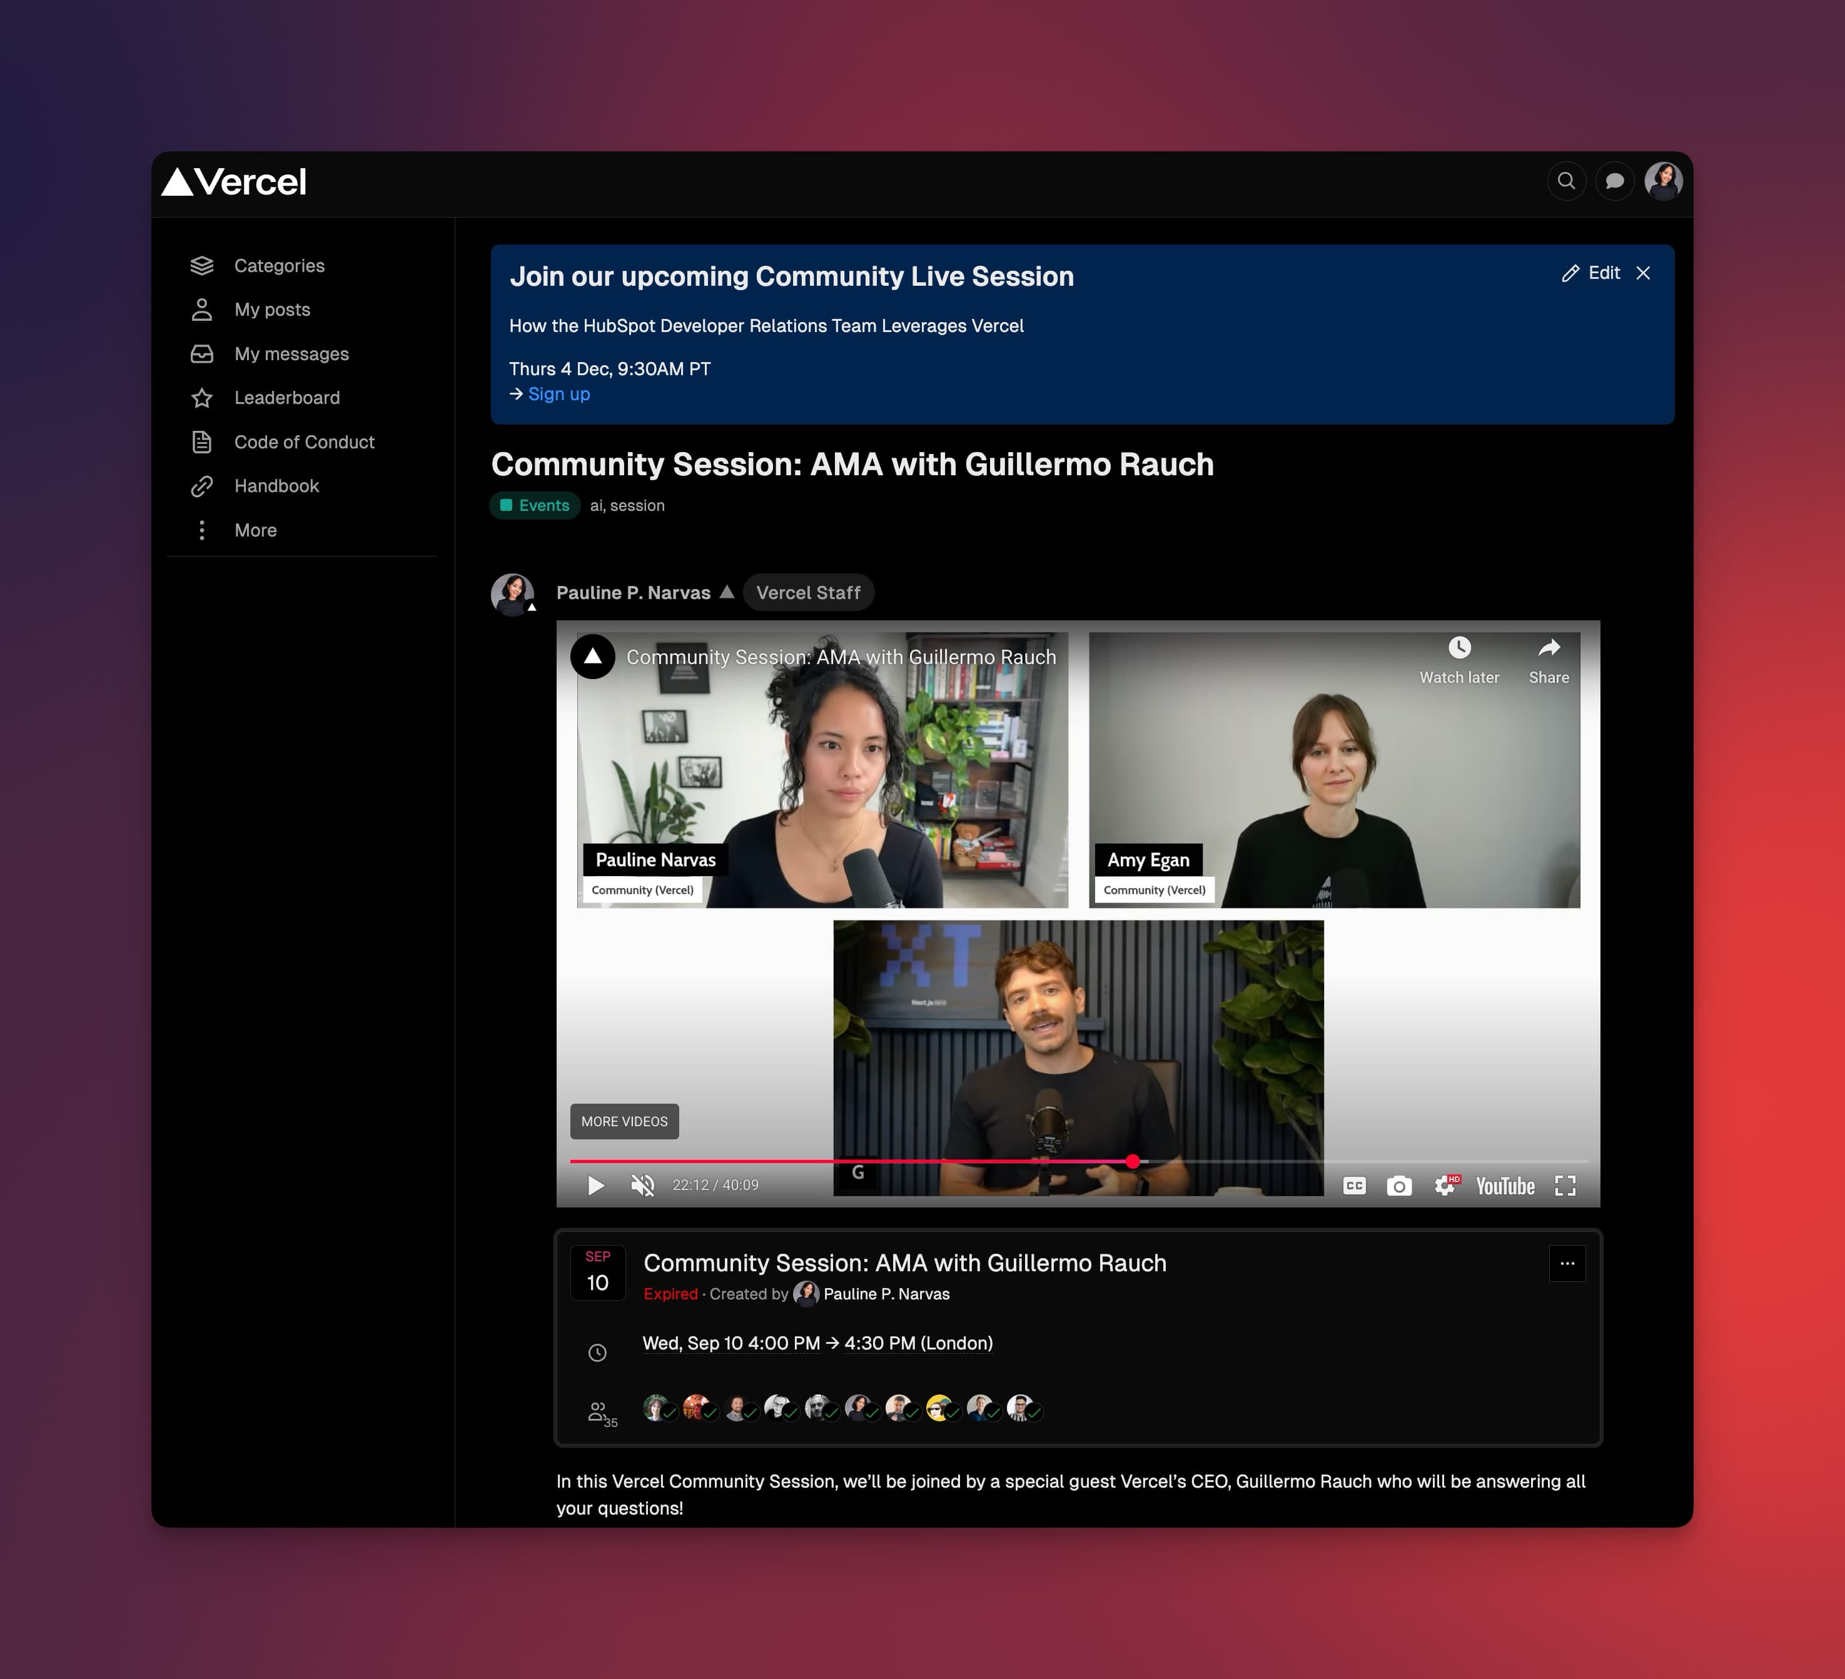This screenshot has height=1679, width=1845.
Task: Play the YouTube video
Action: [596, 1186]
